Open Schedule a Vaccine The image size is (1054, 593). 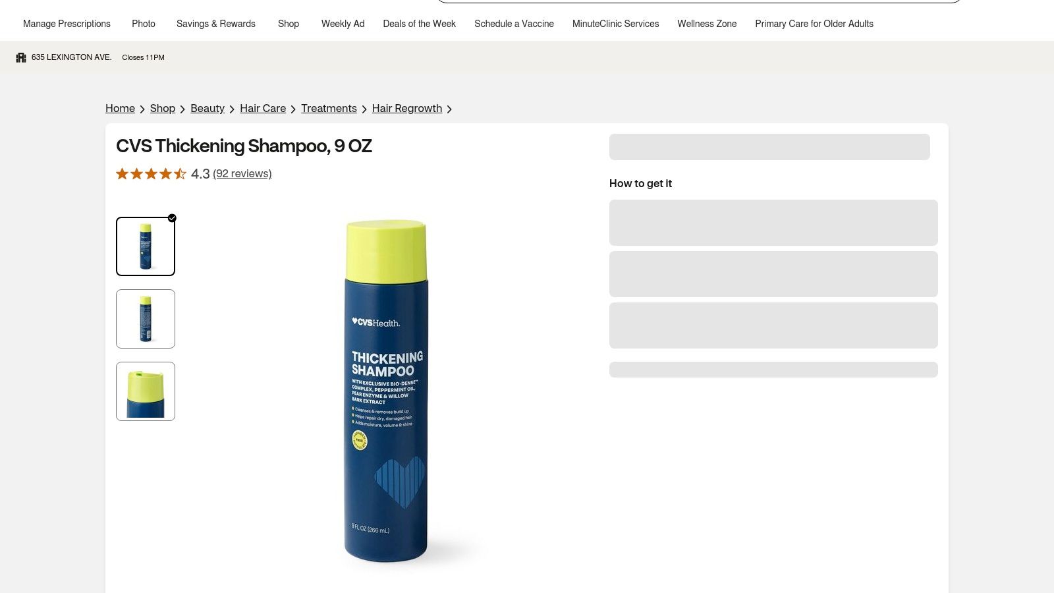pyautogui.click(x=514, y=24)
